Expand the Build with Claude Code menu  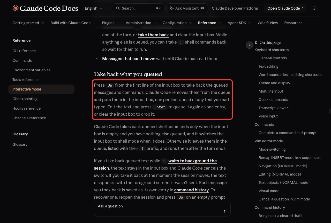(73, 23)
